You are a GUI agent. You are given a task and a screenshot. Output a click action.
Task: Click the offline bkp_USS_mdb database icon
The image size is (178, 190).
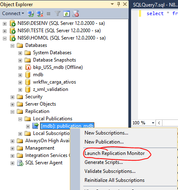28,67
